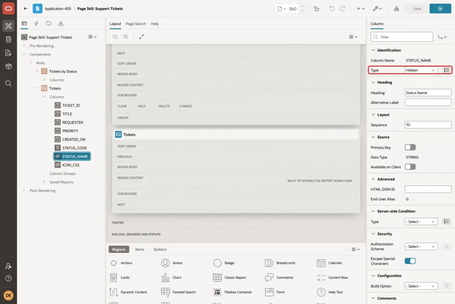Switch to the Dynamic Actions lightning tab
The image size is (455, 304).
[x=36, y=24]
